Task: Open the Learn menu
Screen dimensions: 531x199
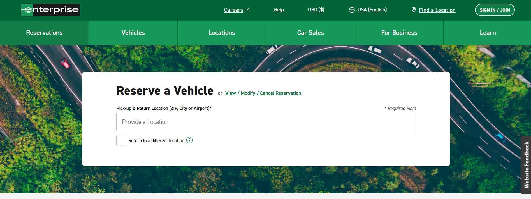Action: click(x=488, y=33)
